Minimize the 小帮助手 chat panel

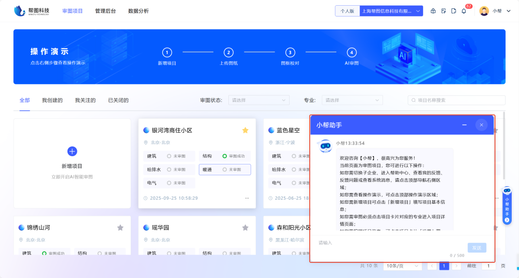point(465,125)
